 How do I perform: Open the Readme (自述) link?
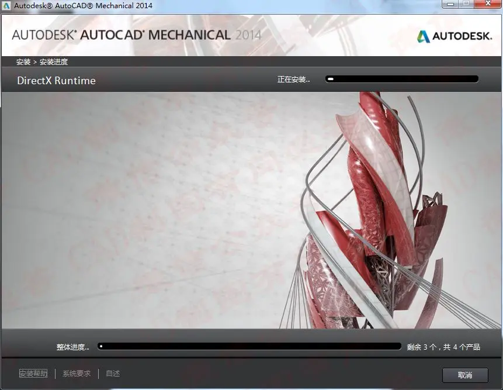point(113,373)
